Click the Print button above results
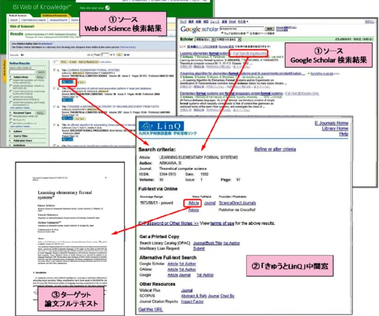 click(x=63, y=62)
